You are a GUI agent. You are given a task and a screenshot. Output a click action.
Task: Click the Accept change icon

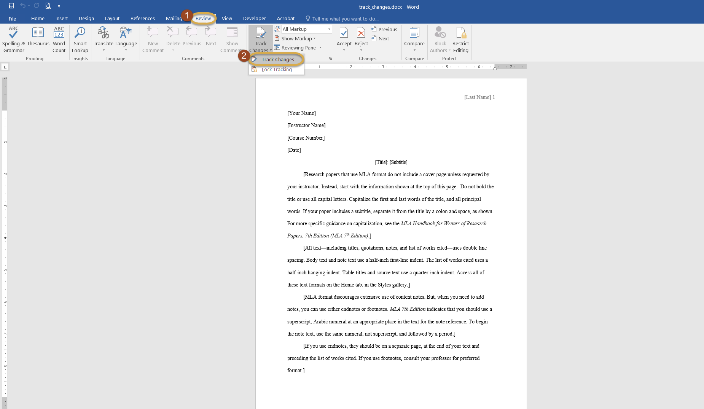pos(344,33)
